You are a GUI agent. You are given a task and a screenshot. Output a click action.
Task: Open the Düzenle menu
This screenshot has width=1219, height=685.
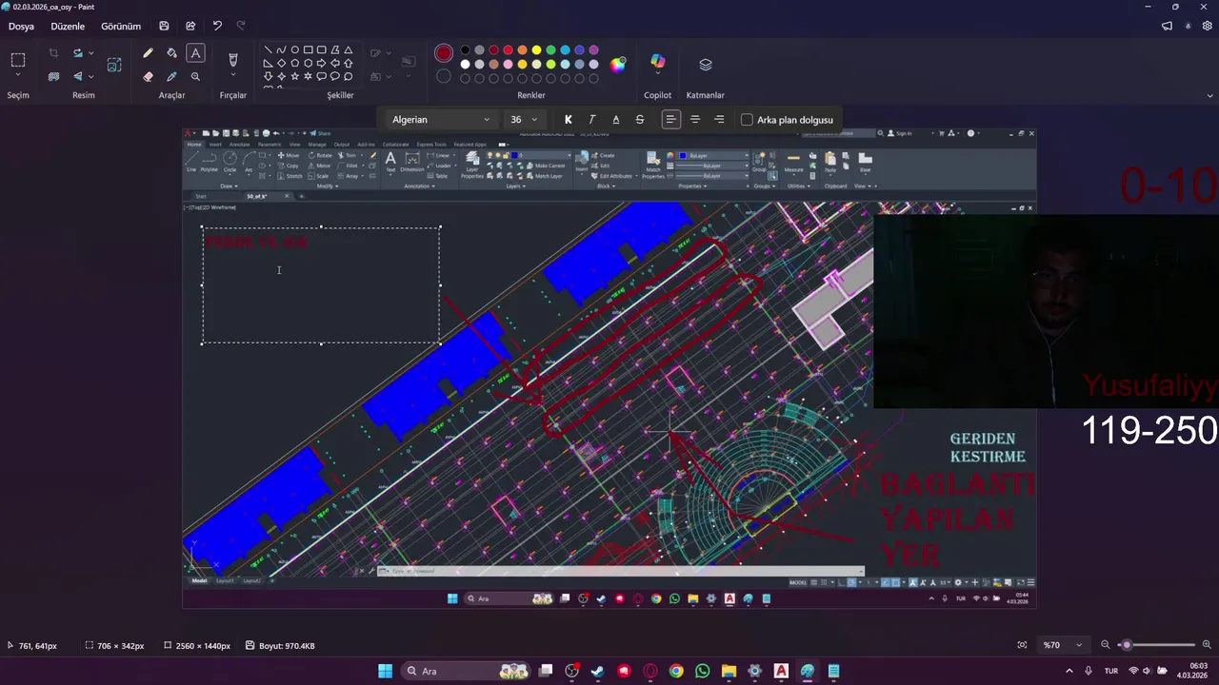(x=68, y=26)
